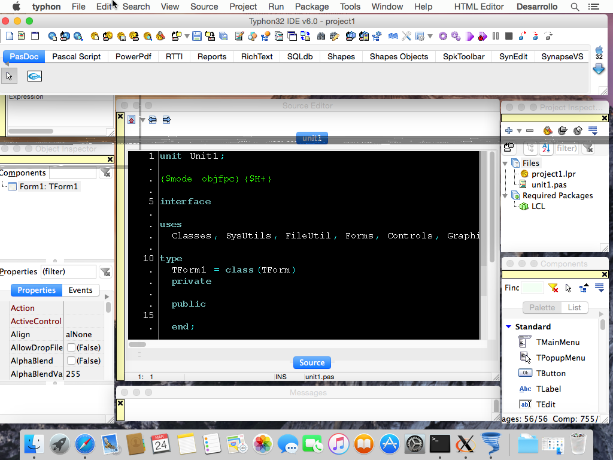Viewport: 613px width, 460px height.
Task: Click the Components Find input field
Action: pos(532,288)
